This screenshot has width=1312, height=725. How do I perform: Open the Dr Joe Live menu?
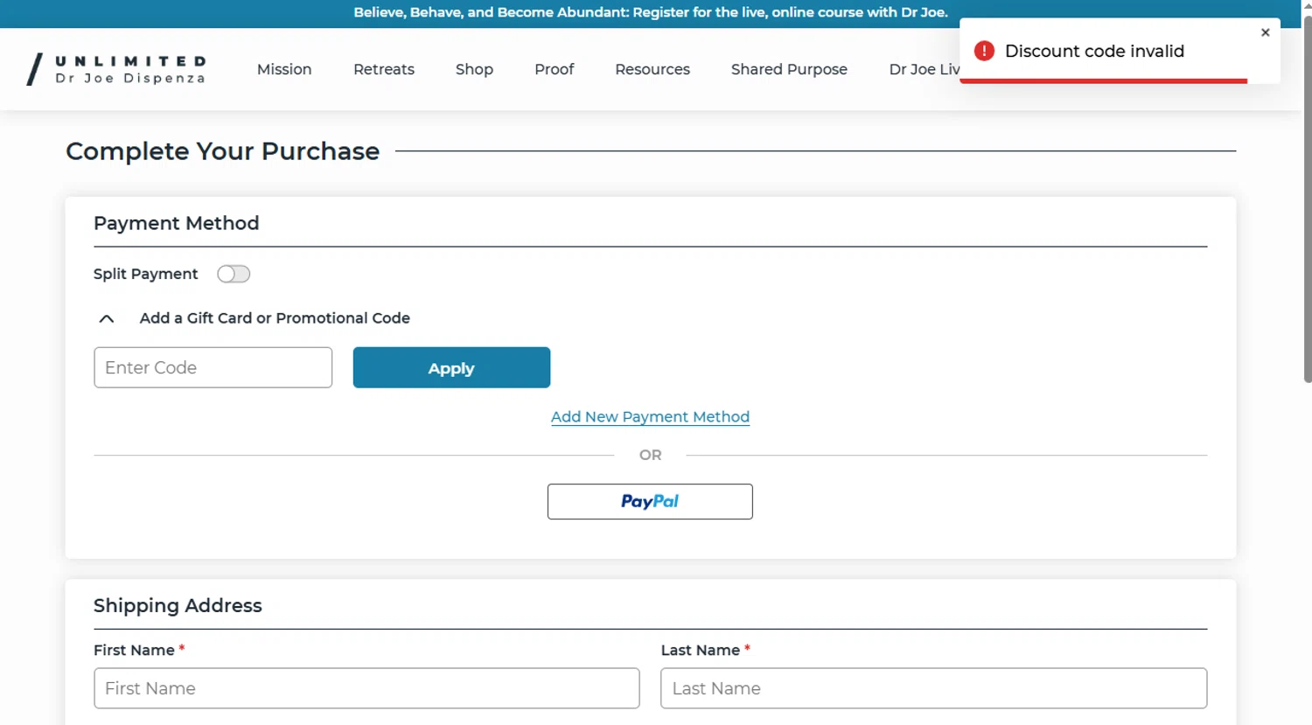point(924,69)
